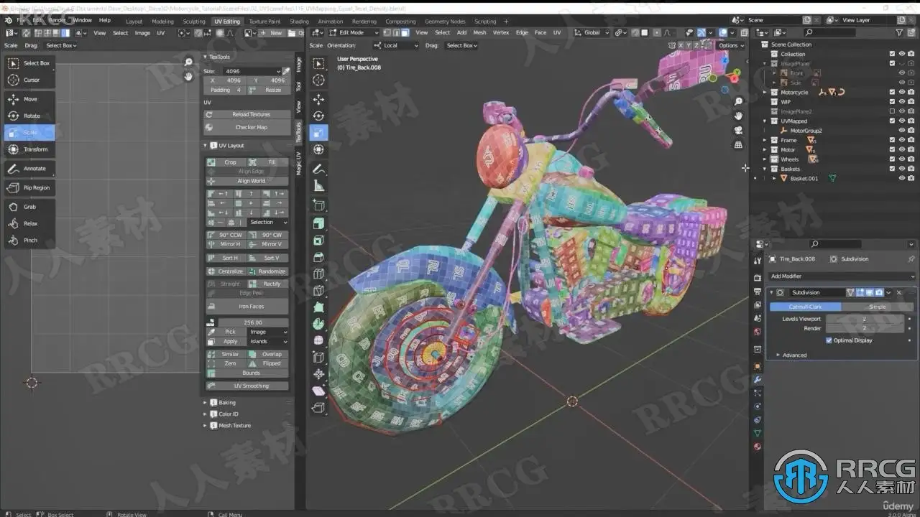Open the Object Data properties green triangle tab
The height and width of the screenshot is (517, 920).
pyautogui.click(x=757, y=433)
